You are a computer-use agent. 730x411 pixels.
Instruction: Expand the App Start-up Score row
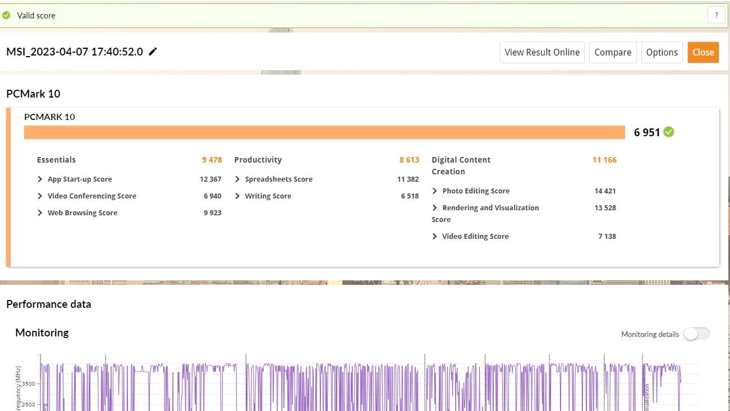click(40, 179)
